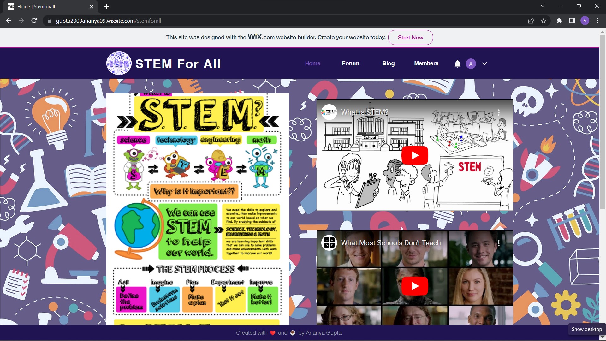Bookmark this page with star icon
Viewport: 606px width, 341px height.
pos(544,21)
